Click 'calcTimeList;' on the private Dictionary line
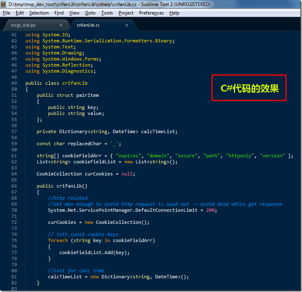302x292 pixels. [x=159, y=131]
